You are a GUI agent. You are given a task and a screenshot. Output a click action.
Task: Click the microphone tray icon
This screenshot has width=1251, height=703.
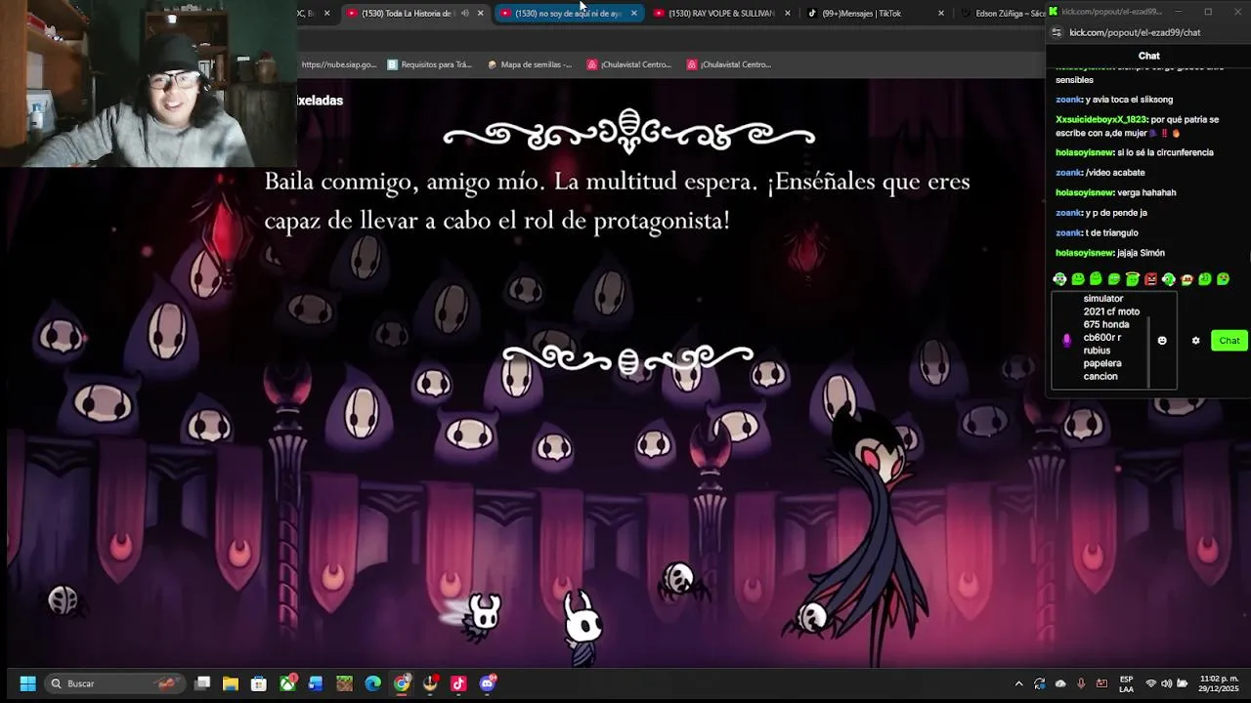coord(1081,683)
